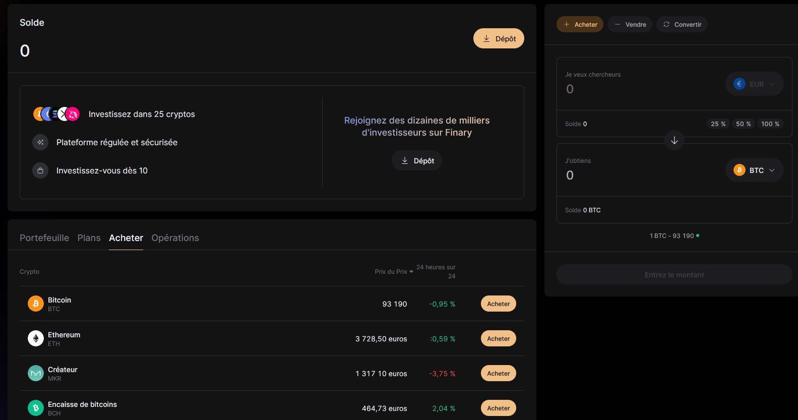The height and width of the screenshot is (420, 798).
Task: Open the Opérations tab
Action: (x=175, y=238)
